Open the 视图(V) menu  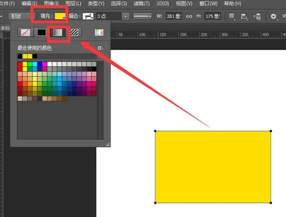[184, 3]
